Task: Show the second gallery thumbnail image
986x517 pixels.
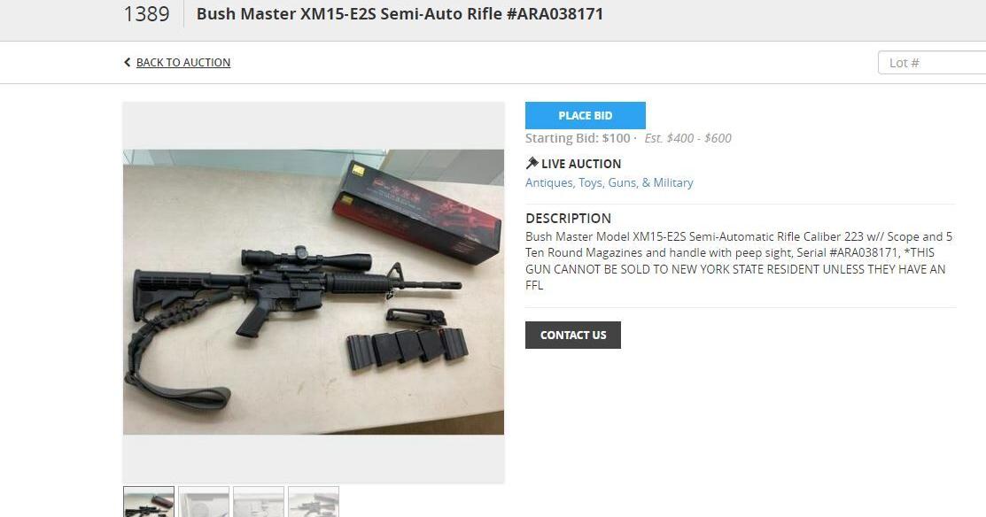Action: (x=204, y=502)
